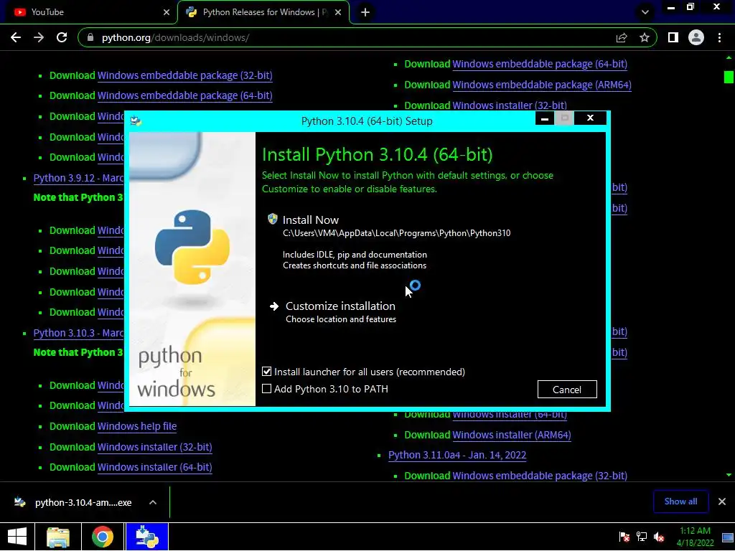Click the page scrollbar thumb

pyautogui.click(x=729, y=77)
